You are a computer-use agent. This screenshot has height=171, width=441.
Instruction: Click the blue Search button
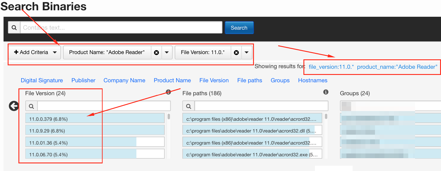click(x=239, y=28)
